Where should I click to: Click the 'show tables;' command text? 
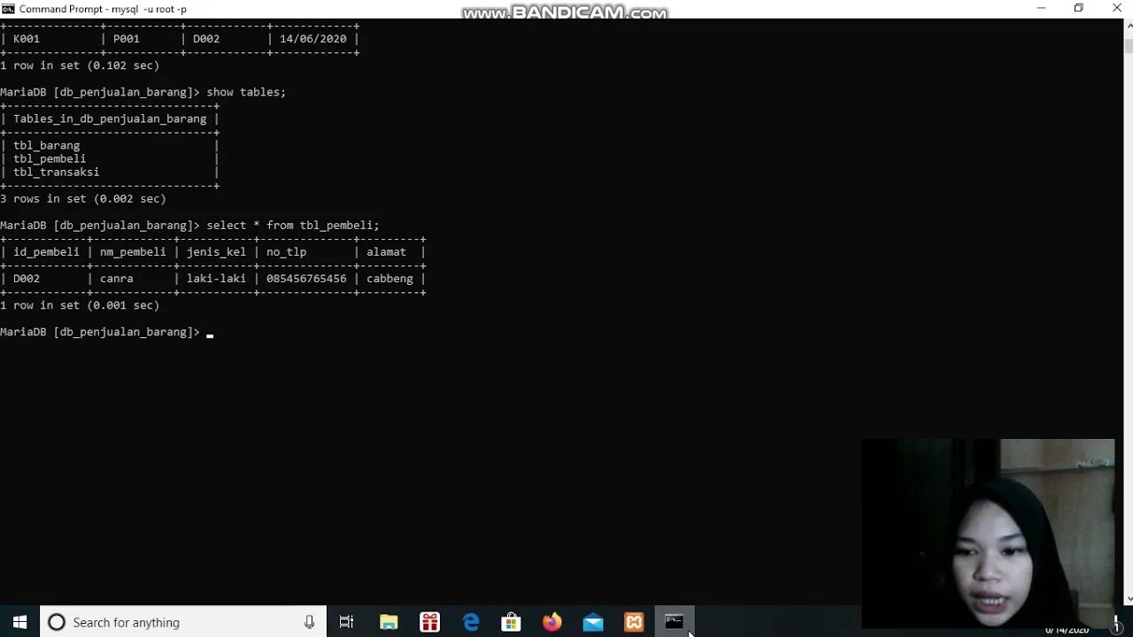click(x=246, y=92)
